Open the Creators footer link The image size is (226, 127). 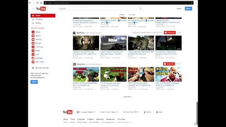coord(90,119)
